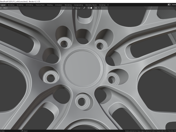This screenshot has width=176, height=132.
Task: Switch to the UV Editing workspace
Action: tap(29, 5)
